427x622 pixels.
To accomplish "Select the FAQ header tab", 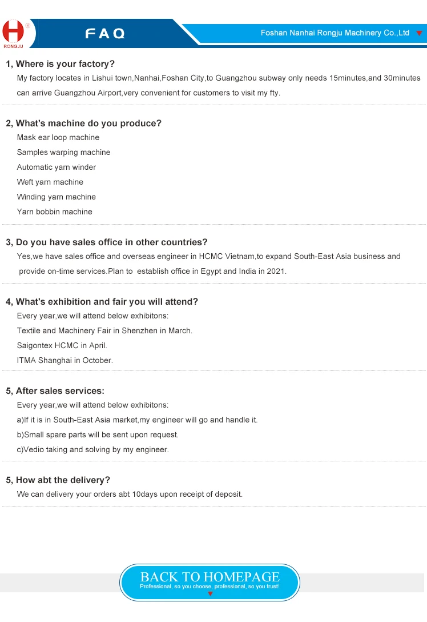I will (x=105, y=34).
